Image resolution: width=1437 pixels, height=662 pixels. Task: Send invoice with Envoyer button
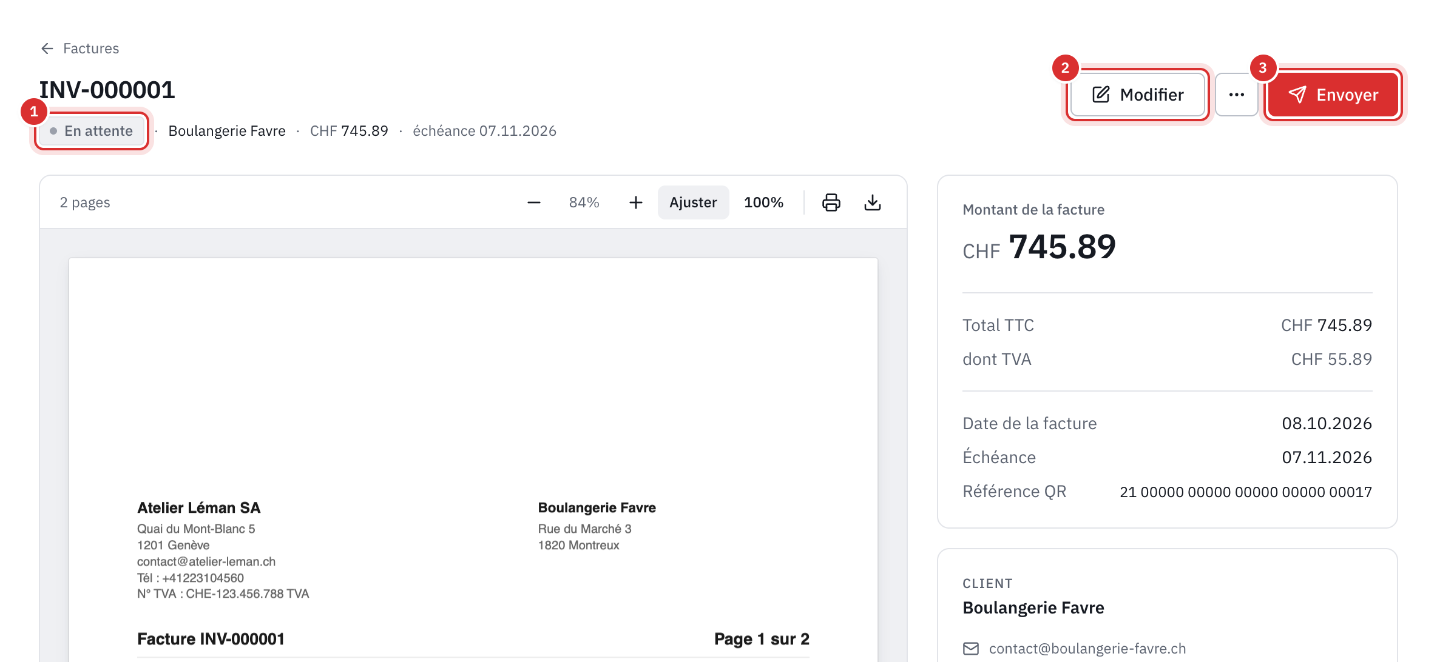pyautogui.click(x=1333, y=95)
